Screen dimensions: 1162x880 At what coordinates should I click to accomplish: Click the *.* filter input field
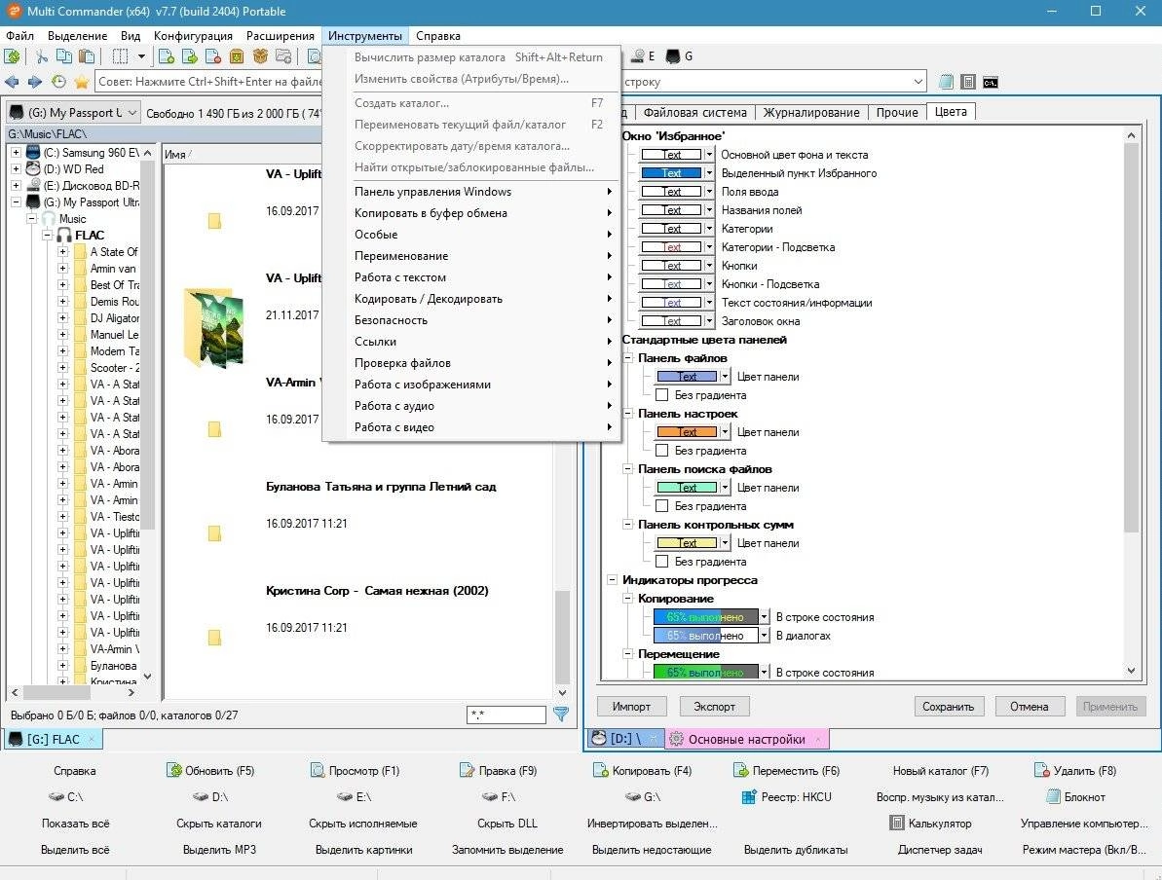[x=506, y=715]
